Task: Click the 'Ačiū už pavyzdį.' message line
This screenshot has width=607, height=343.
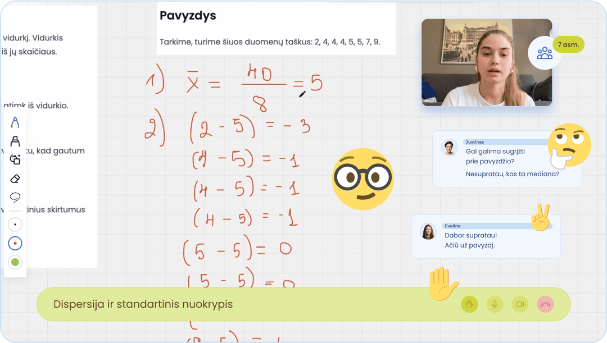Action: 469,245
